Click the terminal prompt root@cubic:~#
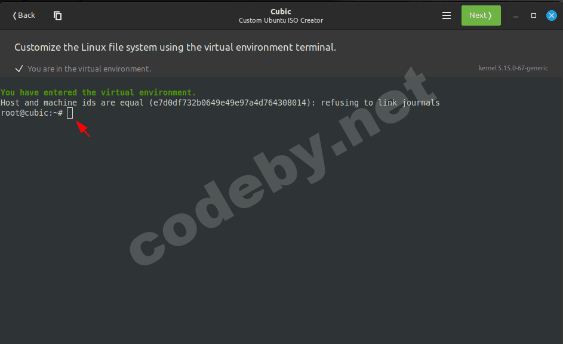The width and height of the screenshot is (563, 344). coord(32,113)
